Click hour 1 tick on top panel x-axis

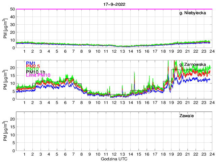[x=24, y=51]
